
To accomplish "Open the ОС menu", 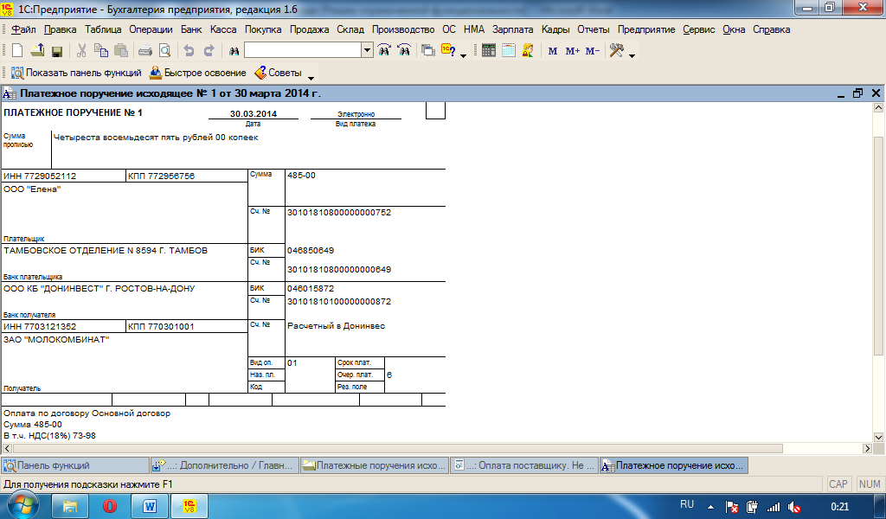I will coord(449,29).
